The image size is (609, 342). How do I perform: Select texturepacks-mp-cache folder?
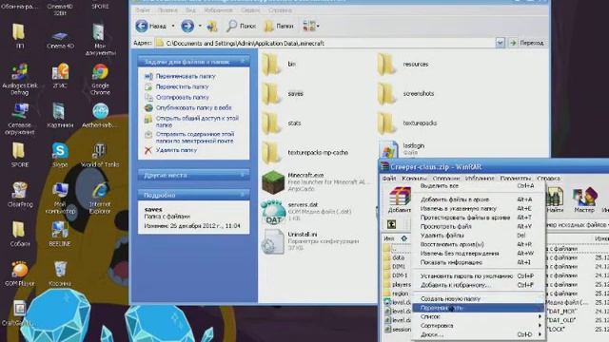[305, 152]
